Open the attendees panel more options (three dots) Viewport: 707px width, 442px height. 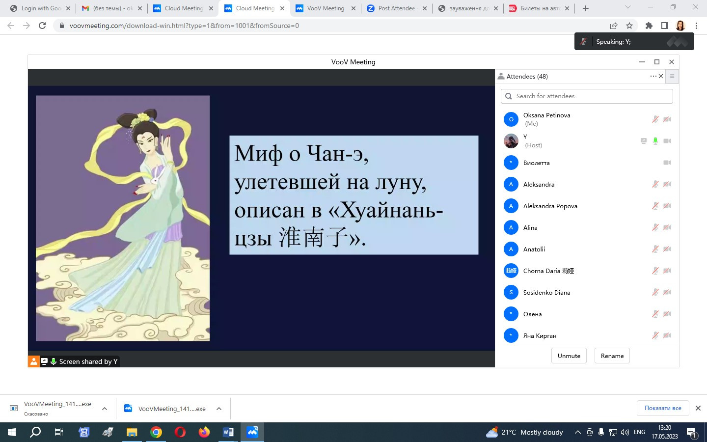point(653,76)
